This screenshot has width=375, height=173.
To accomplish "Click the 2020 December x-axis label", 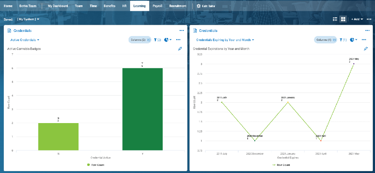I will (x=255, y=153).
